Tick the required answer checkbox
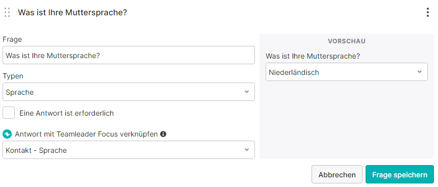Screen dimensions: 438x187 9,113
